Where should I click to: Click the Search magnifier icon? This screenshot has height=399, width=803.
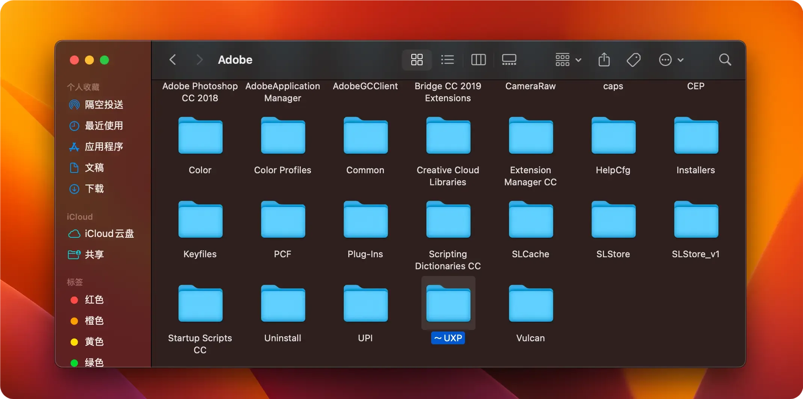point(725,60)
